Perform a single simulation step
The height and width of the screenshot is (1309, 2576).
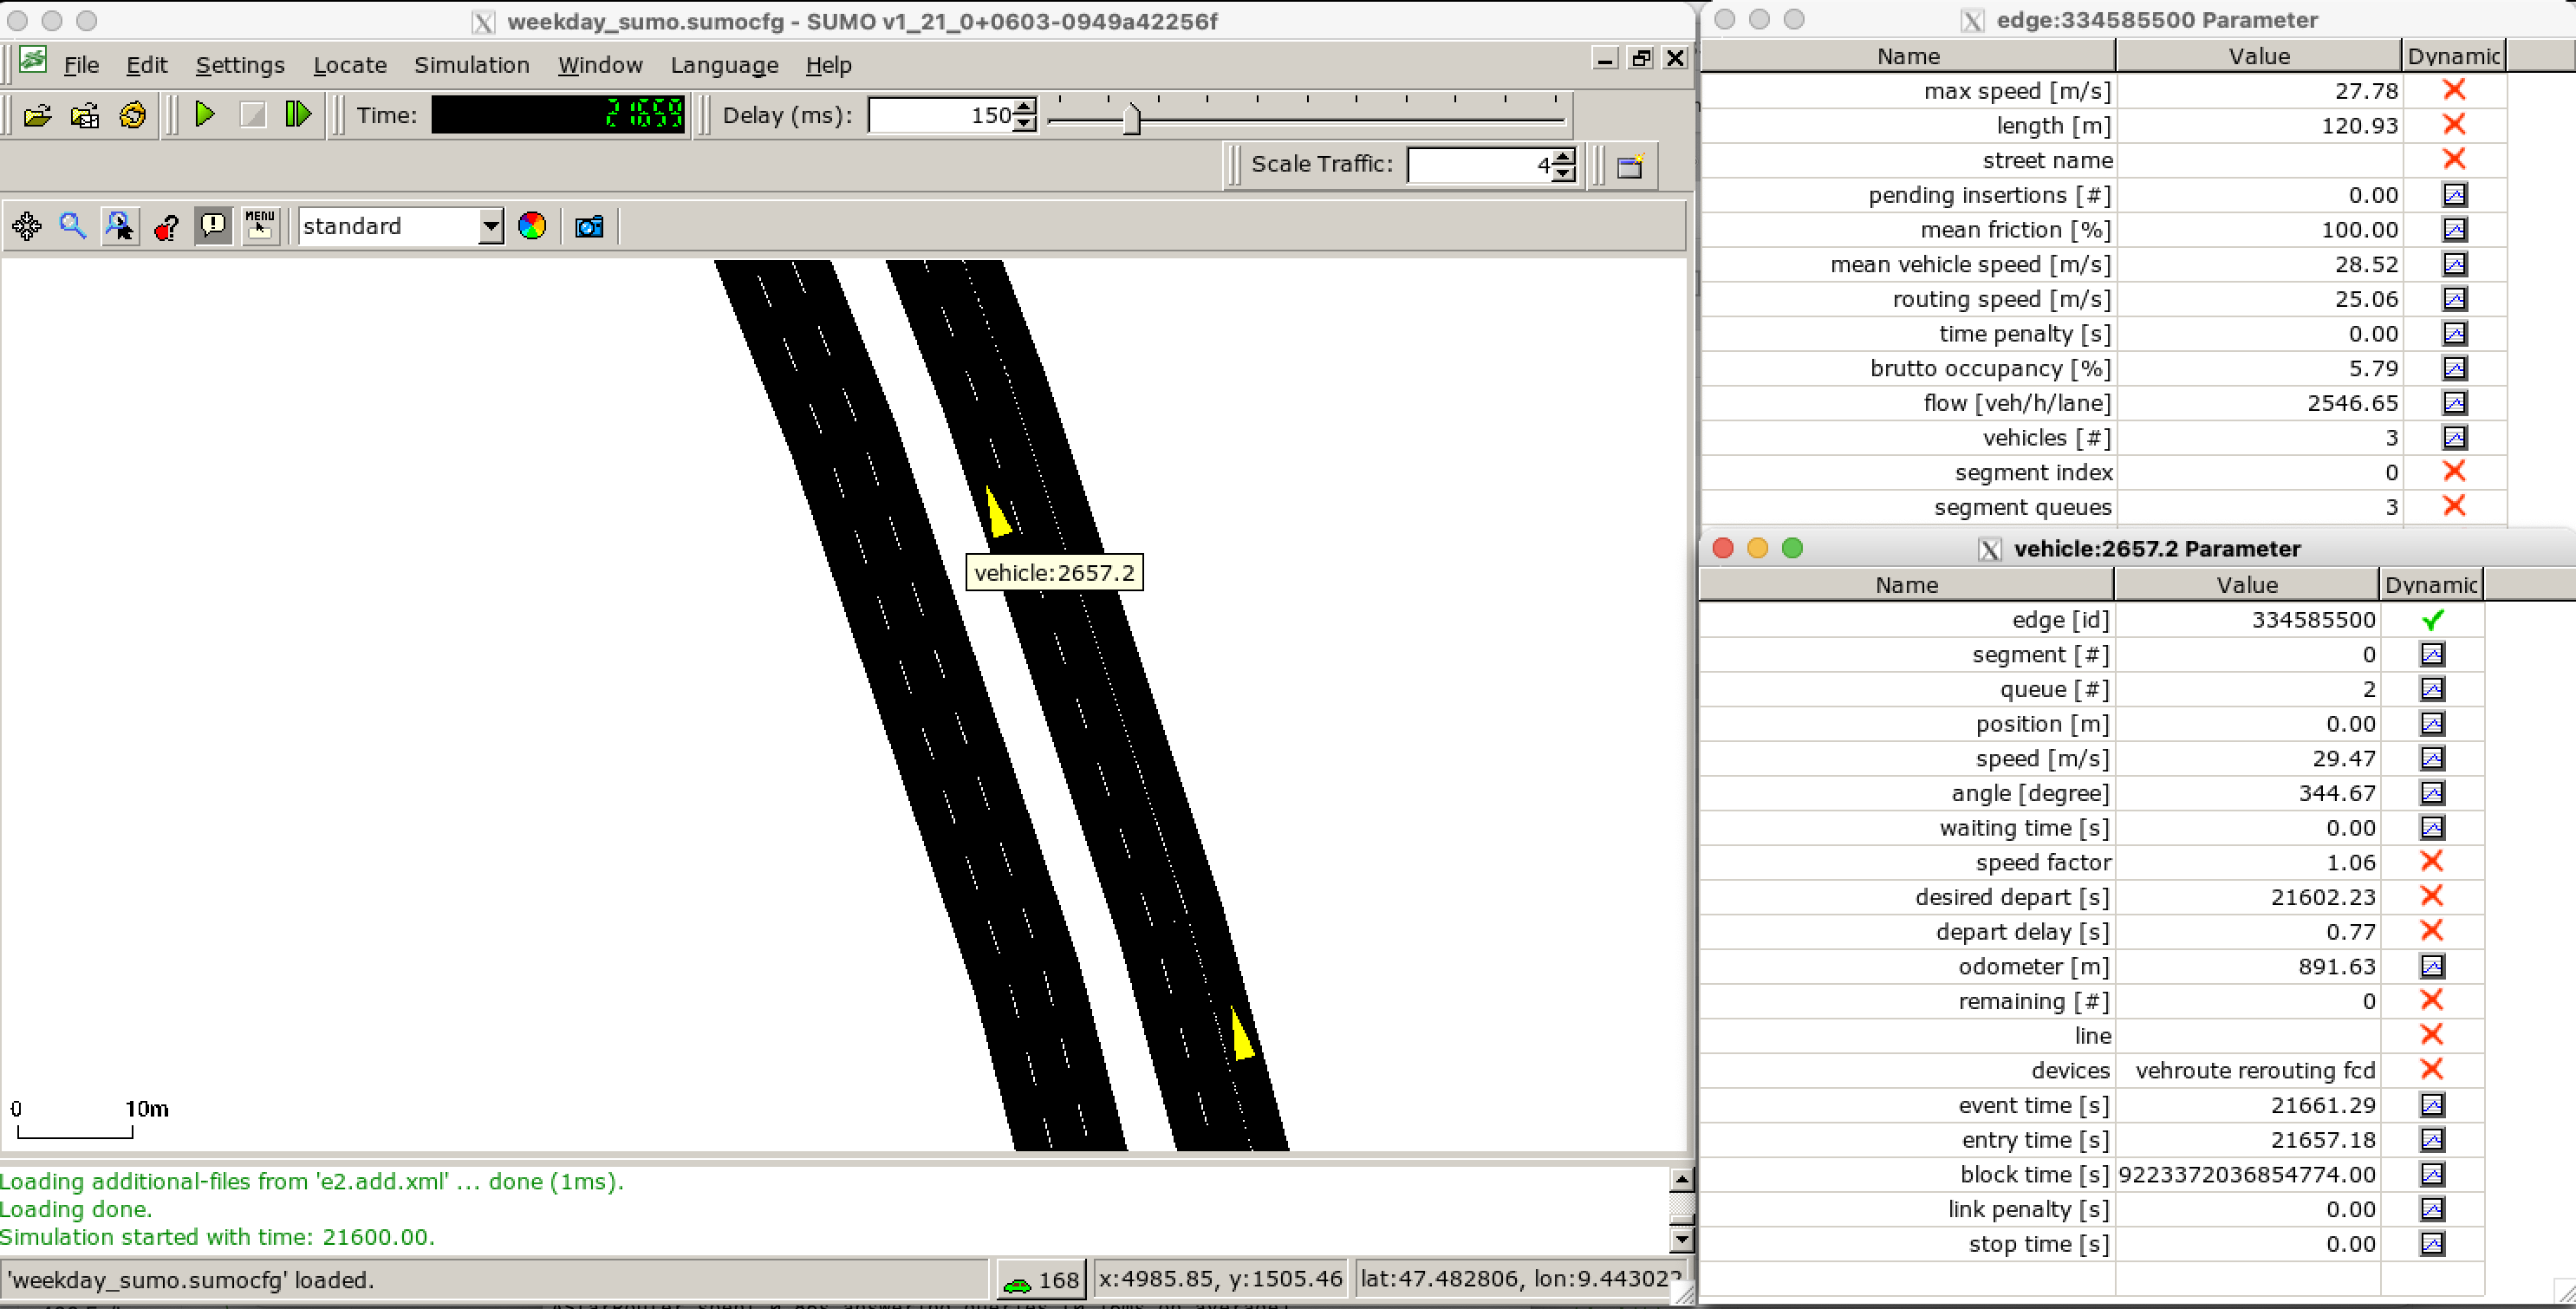(x=299, y=114)
